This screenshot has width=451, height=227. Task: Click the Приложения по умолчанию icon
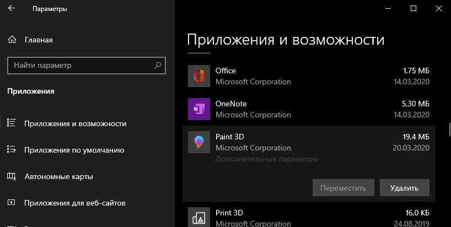click(11, 149)
